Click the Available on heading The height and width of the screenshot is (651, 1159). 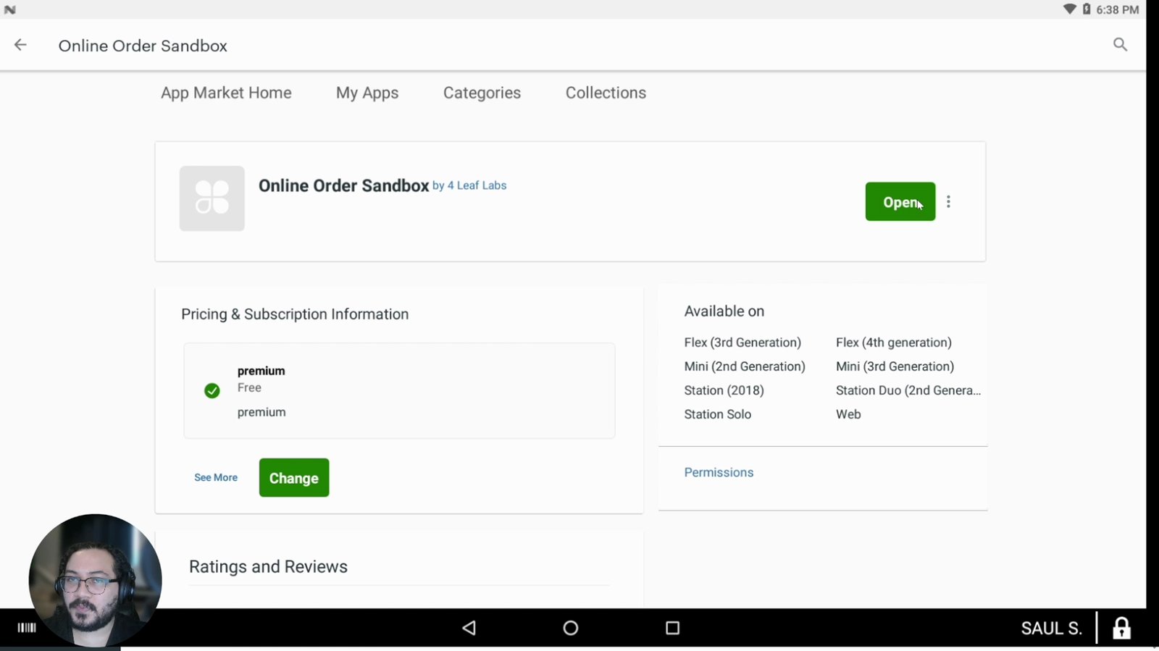(x=724, y=311)
